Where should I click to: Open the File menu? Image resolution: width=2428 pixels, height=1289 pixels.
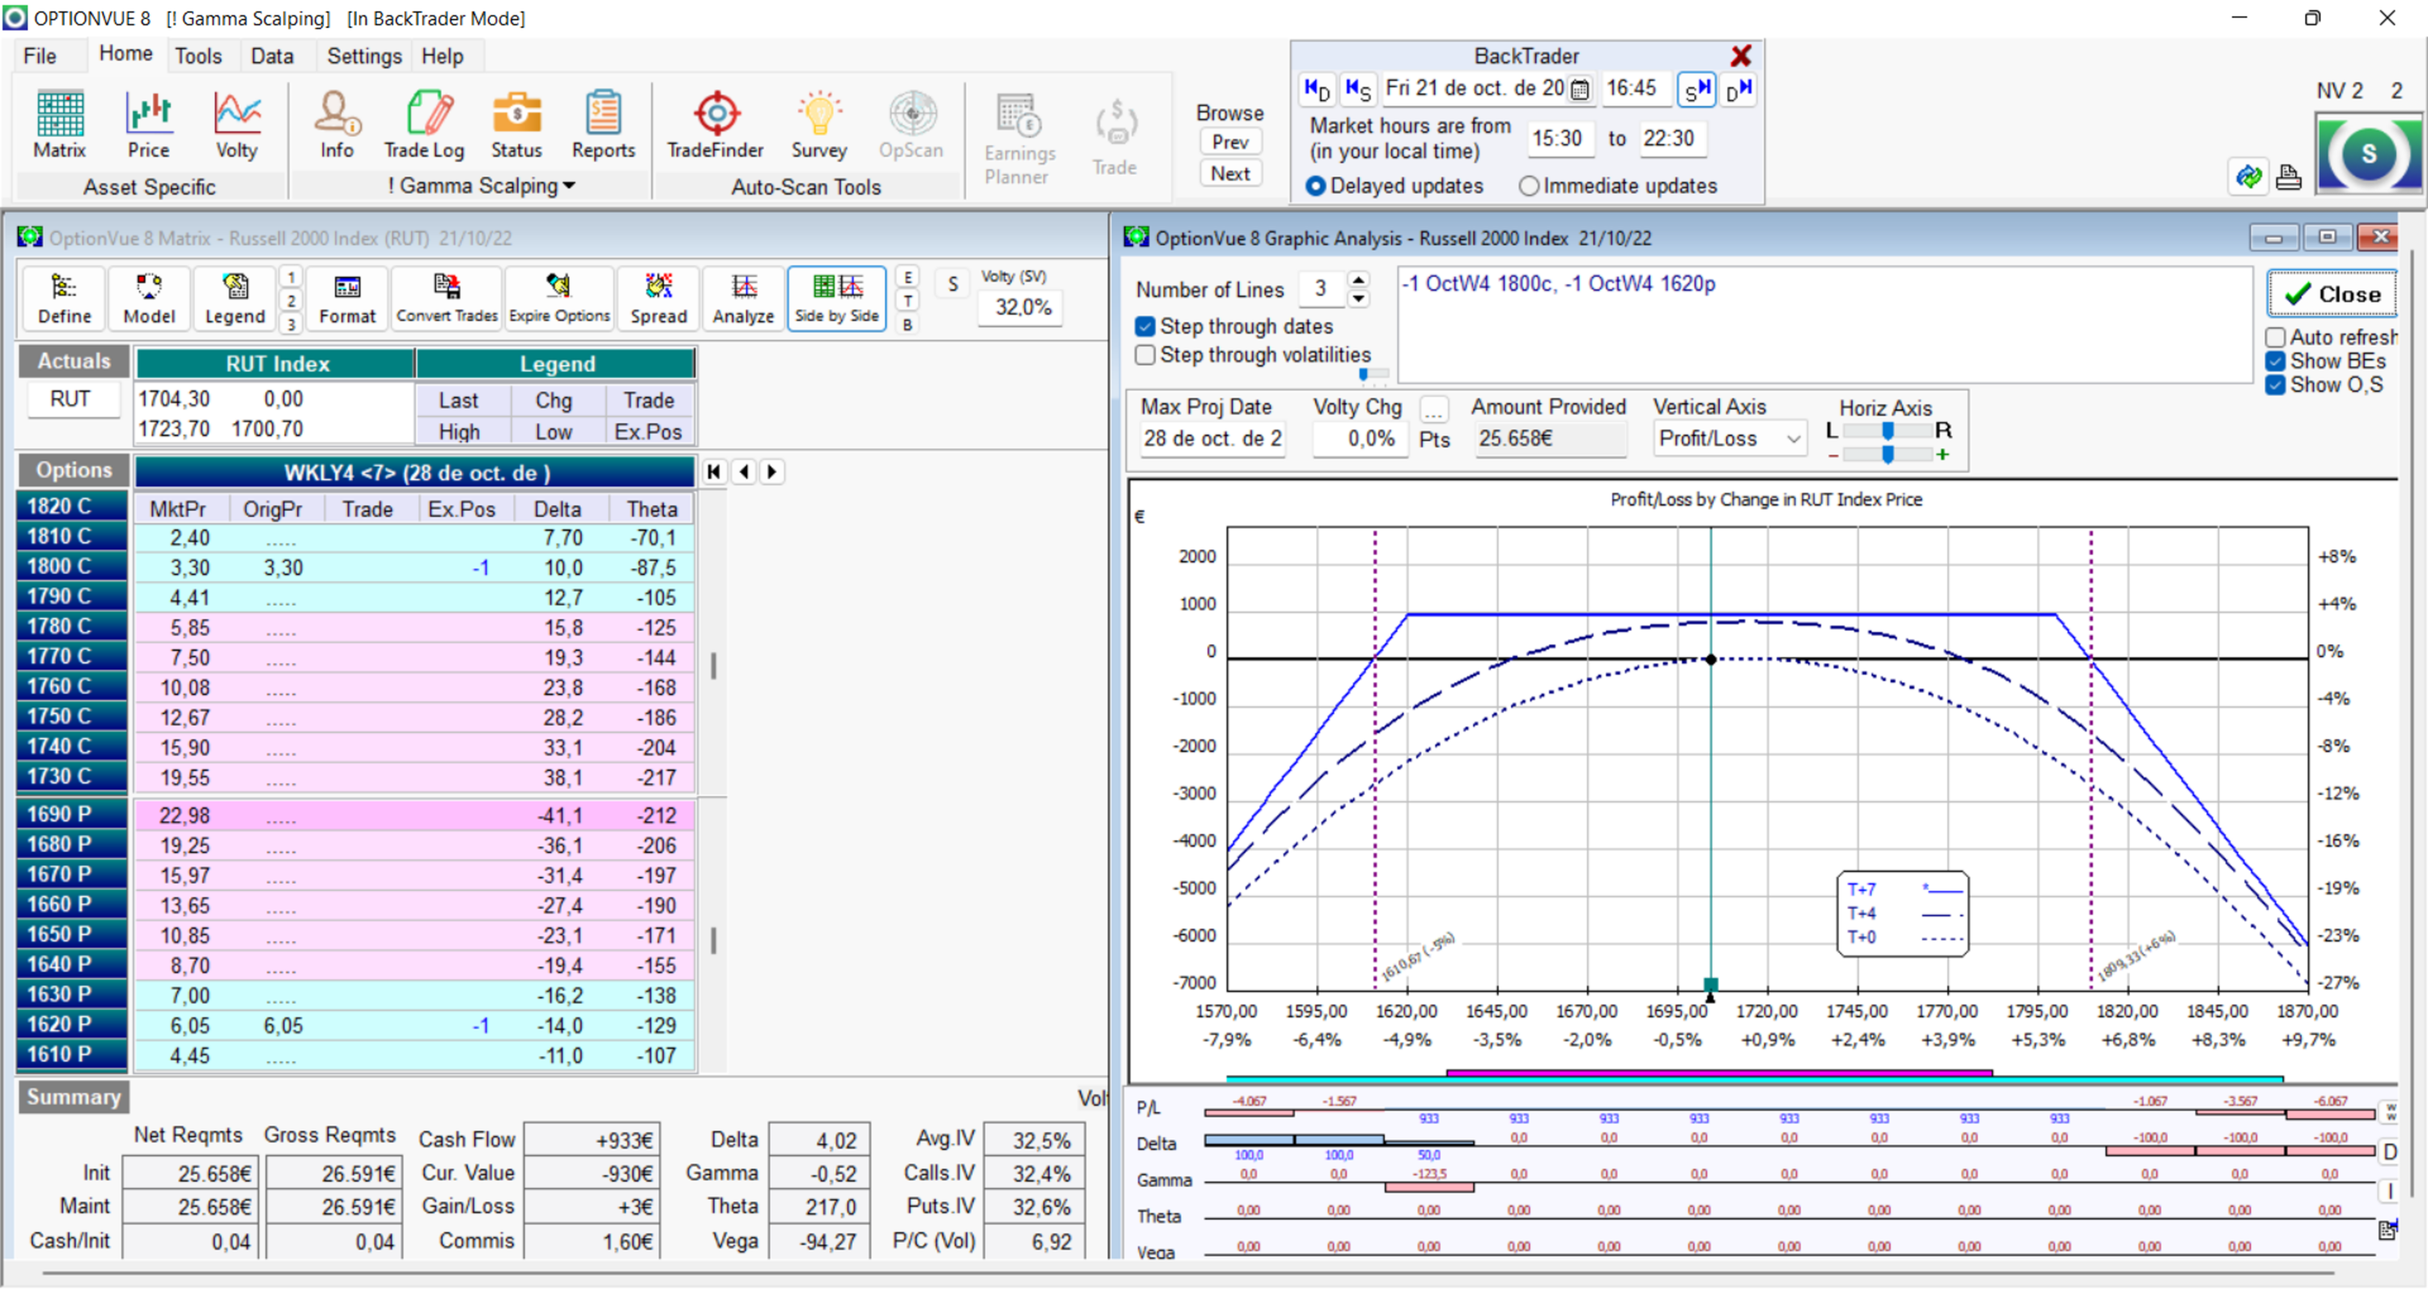click(40, 56)
